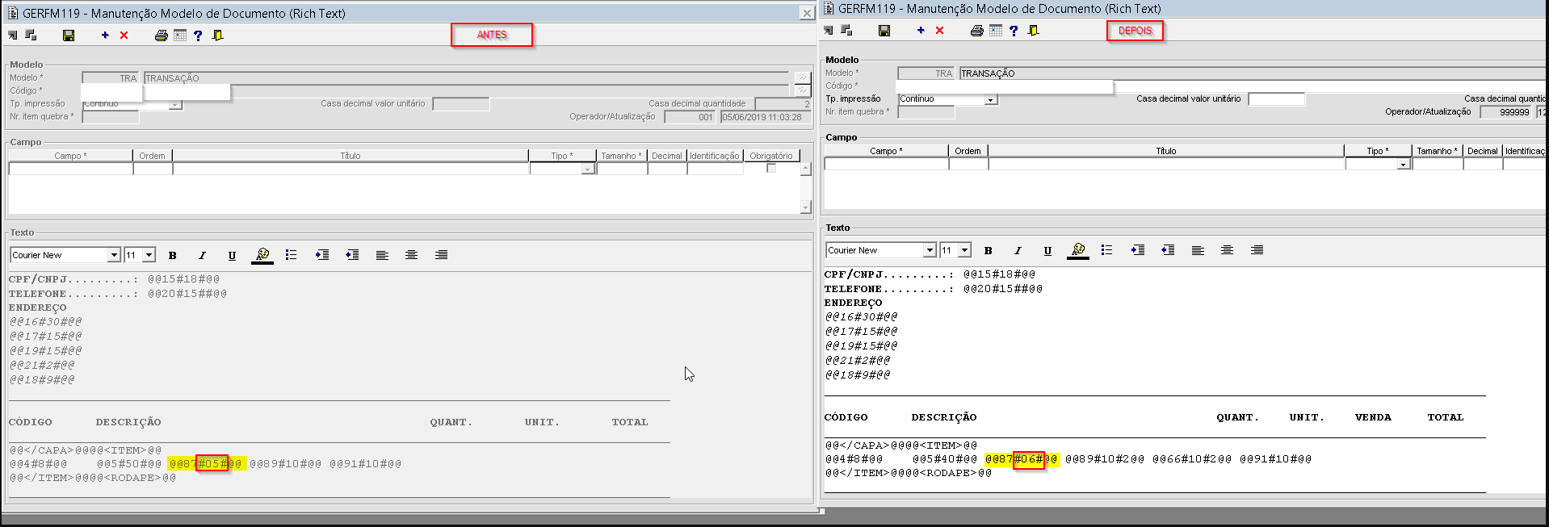Click the question mark help icon in DEPOIS window

(1014, 31)
